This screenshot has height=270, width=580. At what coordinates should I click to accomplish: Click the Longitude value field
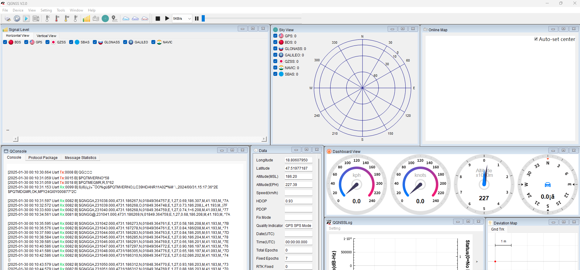[x=298, y=160]
